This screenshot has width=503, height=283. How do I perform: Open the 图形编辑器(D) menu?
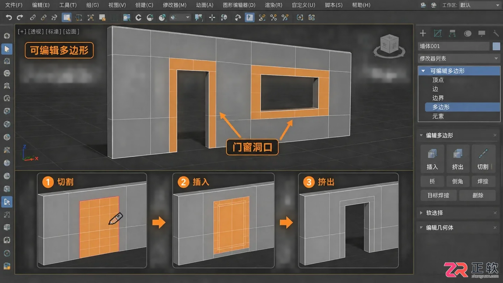coord(239,5)
